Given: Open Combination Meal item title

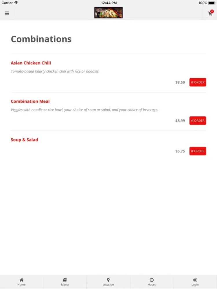Looking at the screenshot, I should (x=30, y=101).
